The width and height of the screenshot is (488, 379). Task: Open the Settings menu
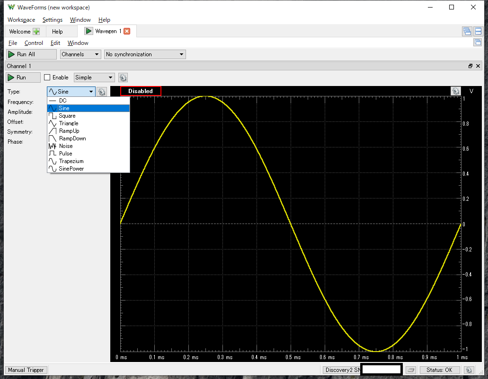pos(52,20)
